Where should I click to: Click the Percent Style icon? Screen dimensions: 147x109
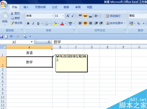[138, 24]
